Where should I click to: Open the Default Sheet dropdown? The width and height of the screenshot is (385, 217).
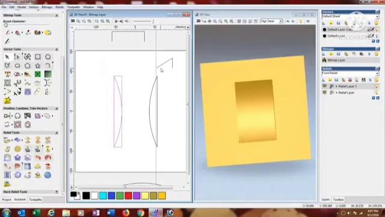(x=377, y=17)
